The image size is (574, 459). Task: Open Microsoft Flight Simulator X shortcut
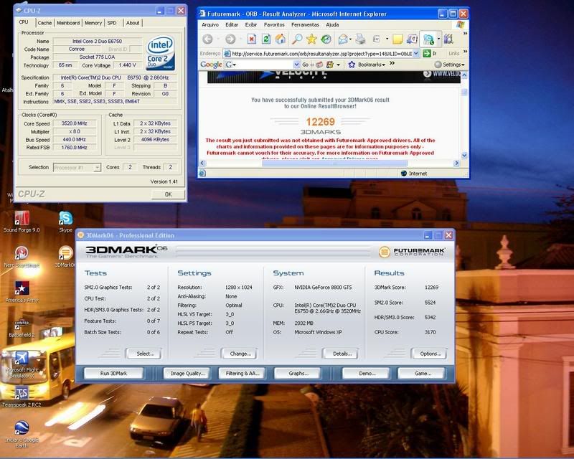pos(22,364)
